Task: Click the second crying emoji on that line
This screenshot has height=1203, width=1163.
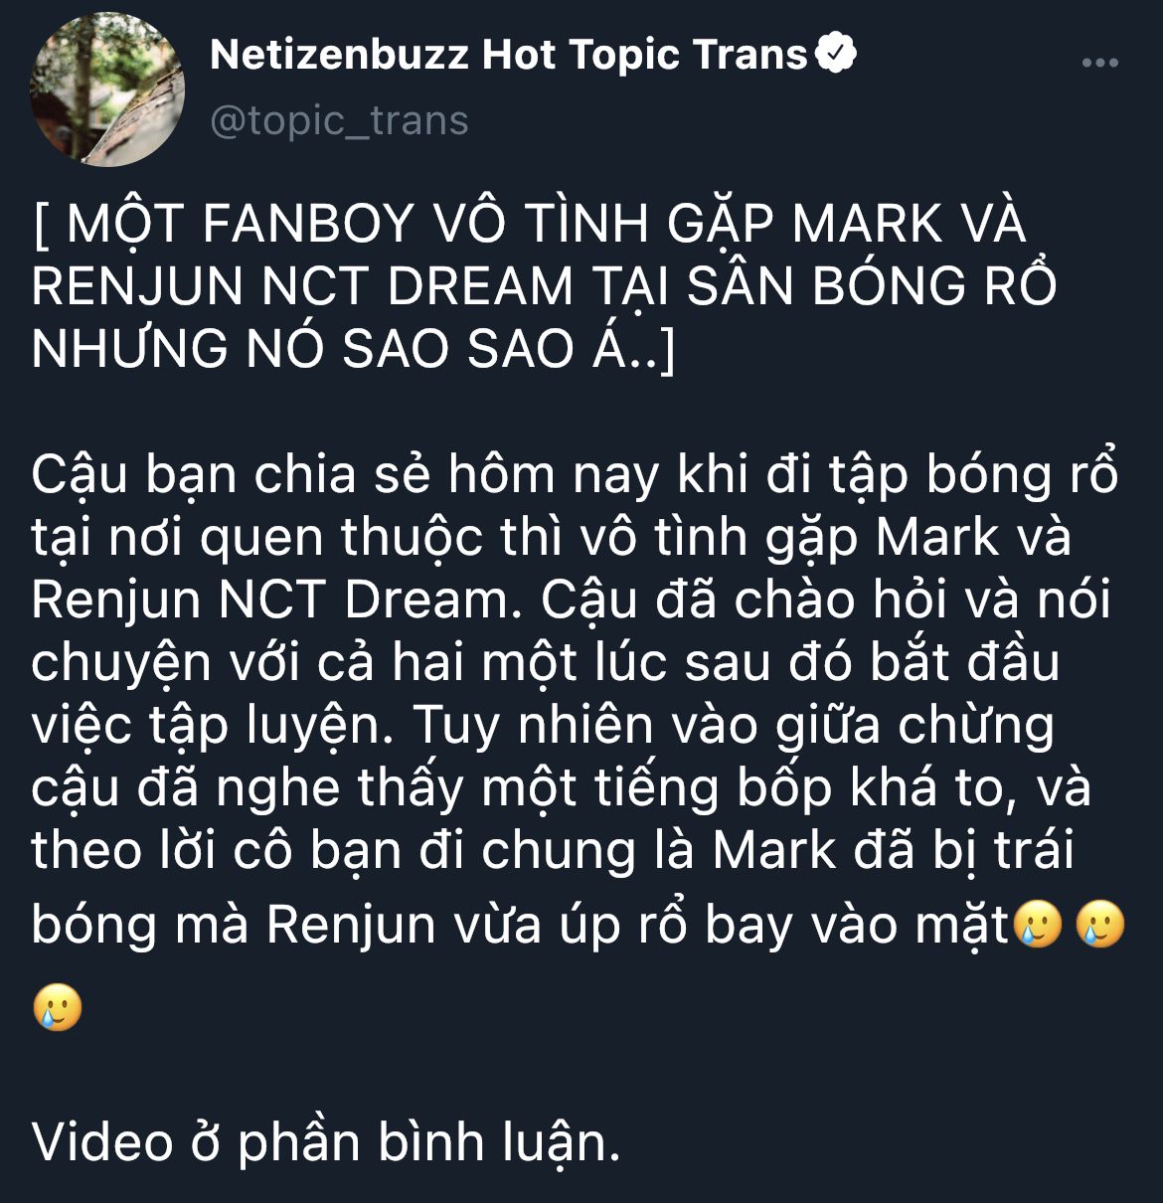Action: 1100,925
